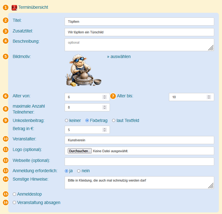Click the Alter bis number field
Screen dimensions: 222x214
pos(191,97)
